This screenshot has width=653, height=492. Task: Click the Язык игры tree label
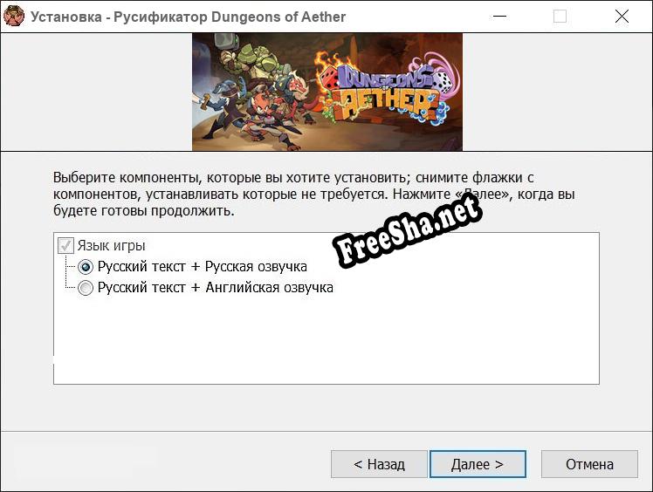pos(111,246)
